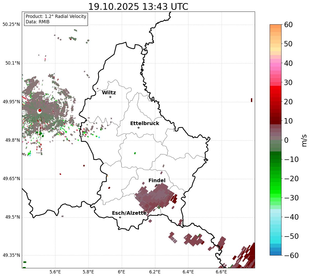This screenshot has height=277, width=310.
Task: Click the 50.1°N latitude label
Action: (13, 63)
